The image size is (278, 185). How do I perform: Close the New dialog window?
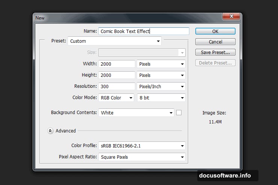coord(231,17)
